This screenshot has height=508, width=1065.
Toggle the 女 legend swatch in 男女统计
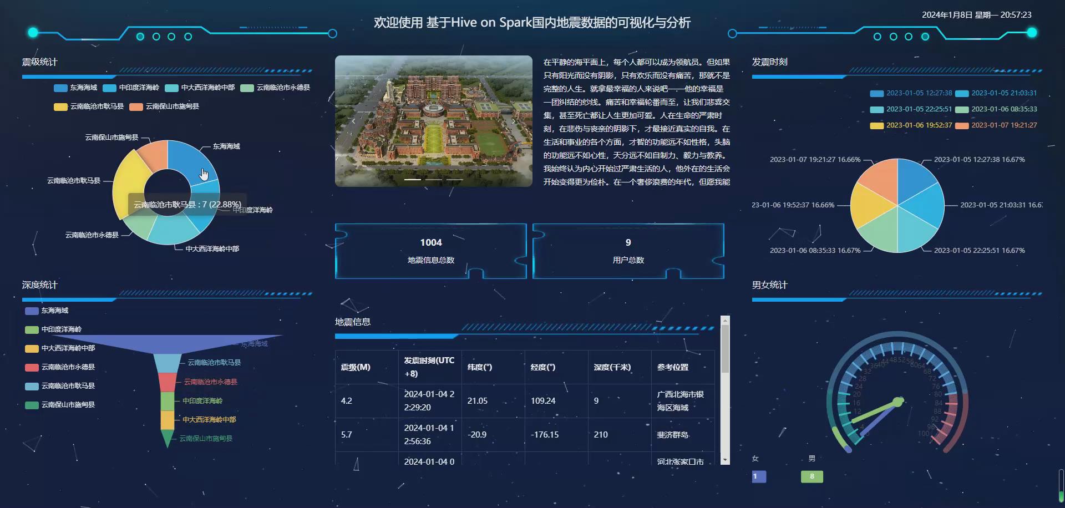click(759, 476)
